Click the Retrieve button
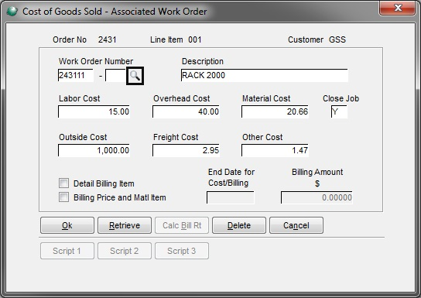 [125, 225]
